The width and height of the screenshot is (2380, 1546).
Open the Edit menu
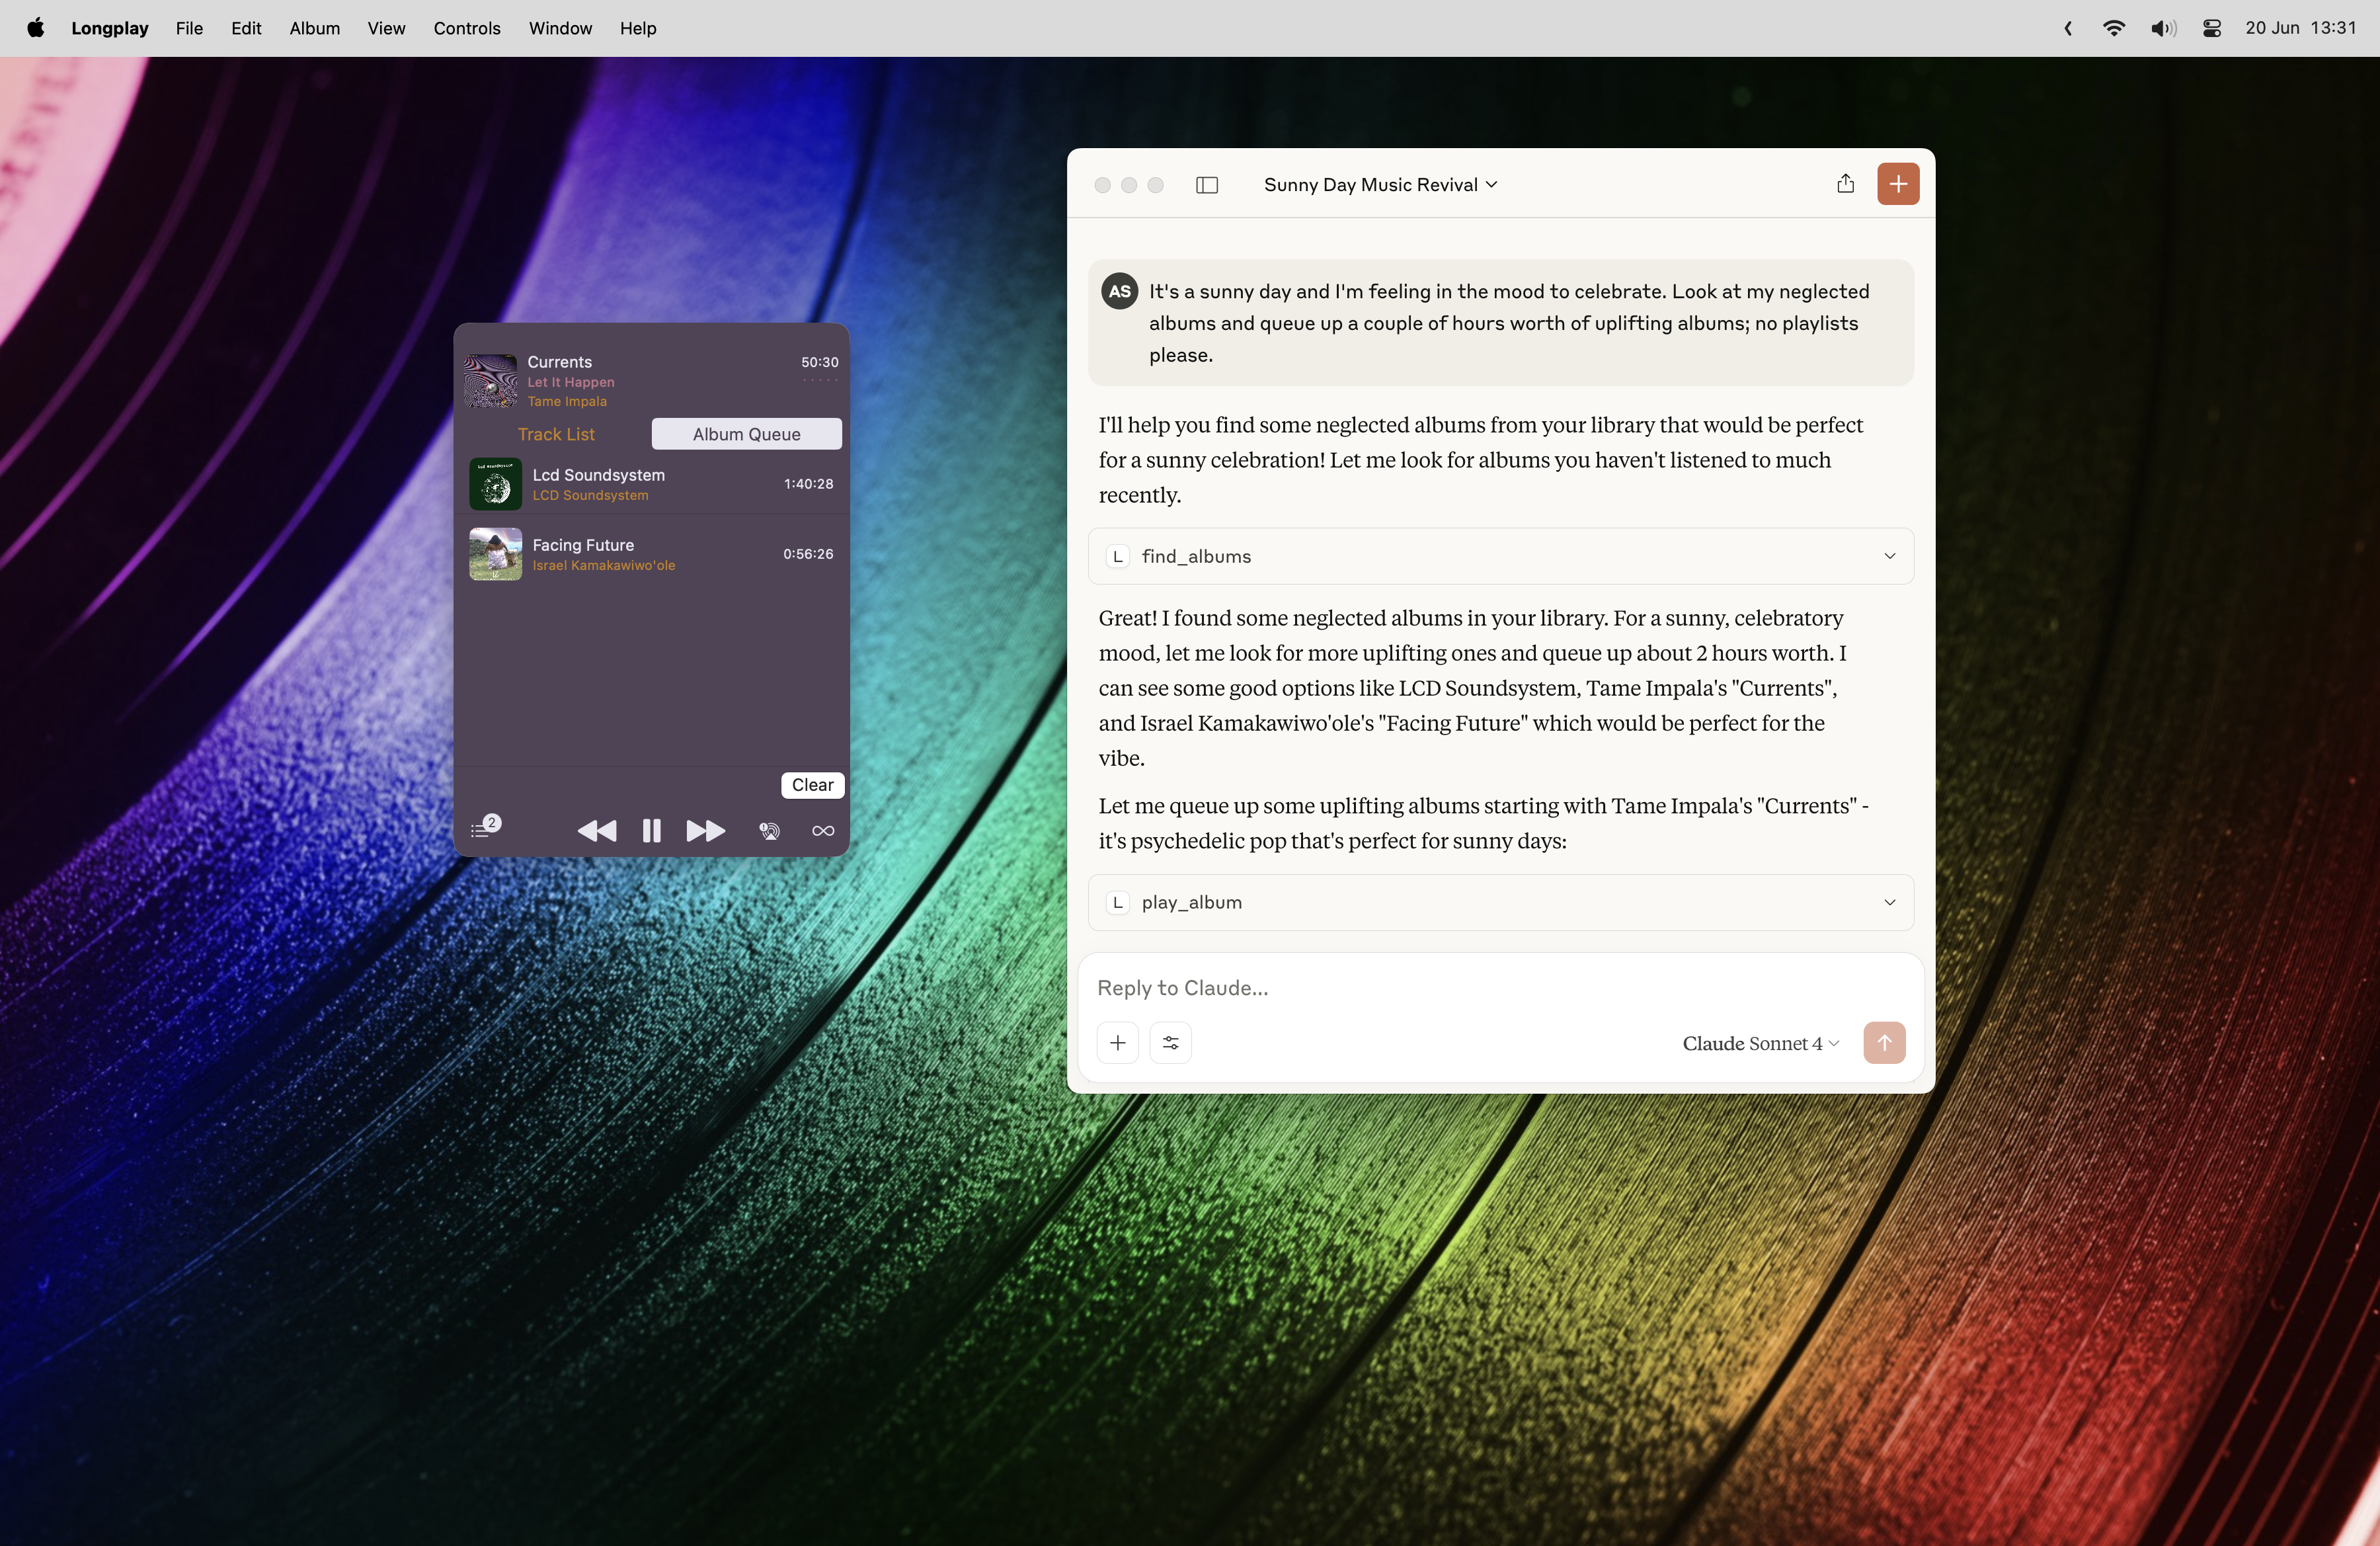pos(246,28)
